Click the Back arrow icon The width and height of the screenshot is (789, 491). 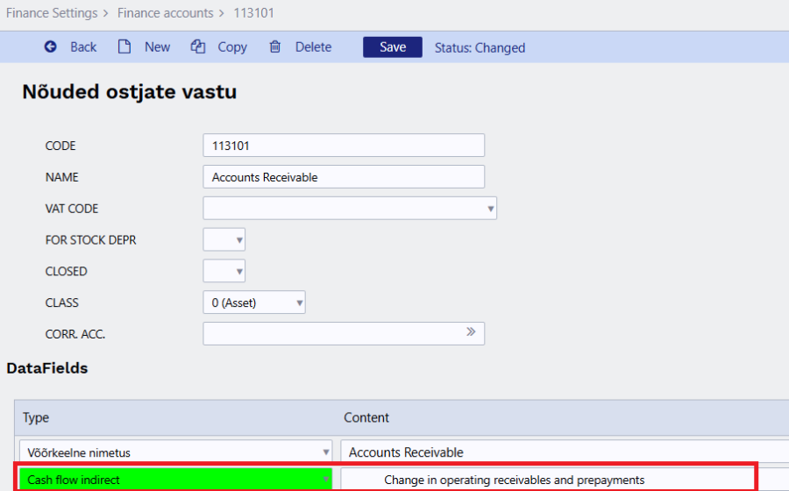51,47
